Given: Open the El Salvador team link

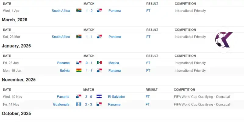Looking at the screenshot, I should pos(117,97).
